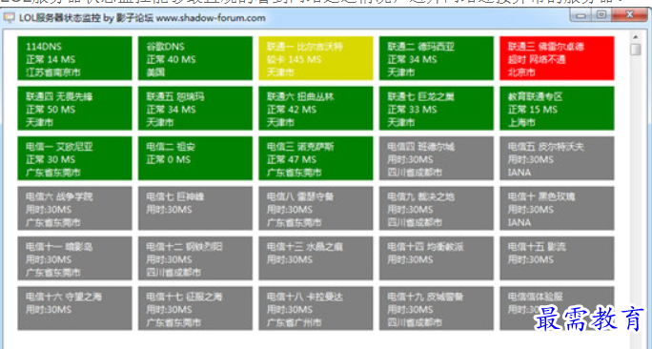Click the text 广东省广州市
The height and width of the screenshot is (349, 652).
click(x=294, y=322)
